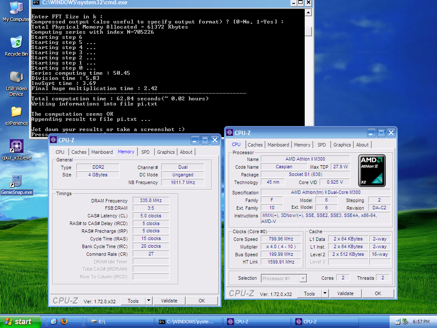This screenshot has width=437, height=328.
Task: Click Core Speed value 799.96 MHz
Action: point(281,239)
